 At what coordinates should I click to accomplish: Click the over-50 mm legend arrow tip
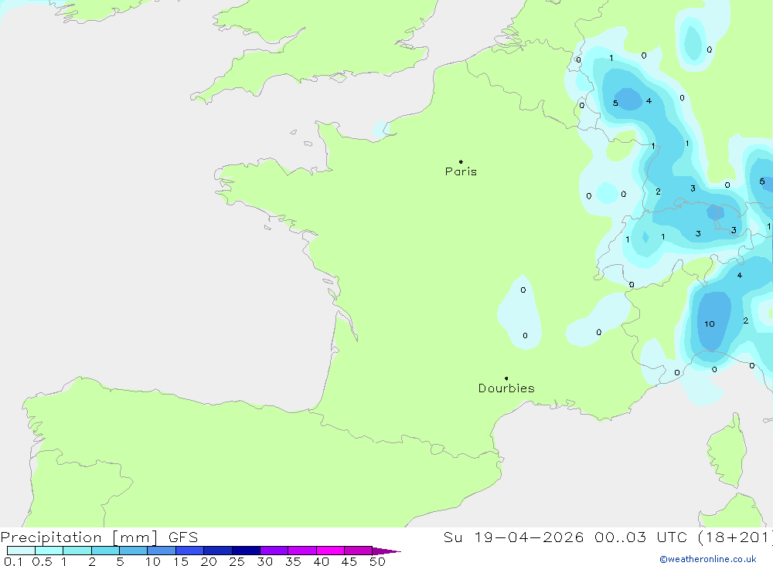click(x=386, y=551)
